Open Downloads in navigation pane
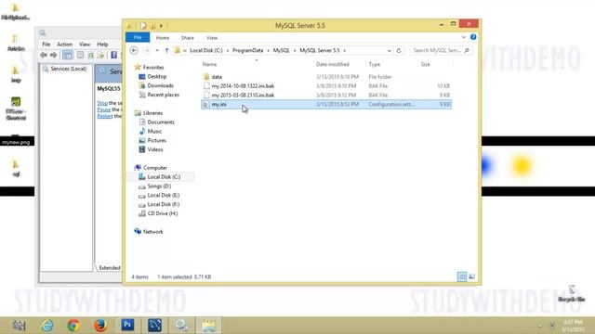This screenshot has width=595, height=334. coord(160,85)
